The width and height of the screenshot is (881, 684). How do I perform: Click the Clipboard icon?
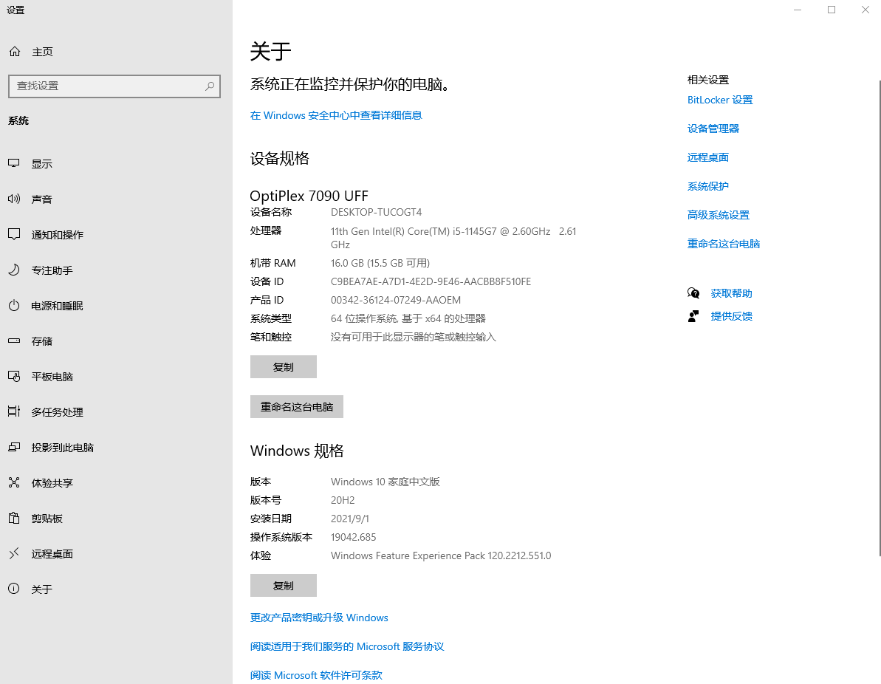tap(14, 518)
